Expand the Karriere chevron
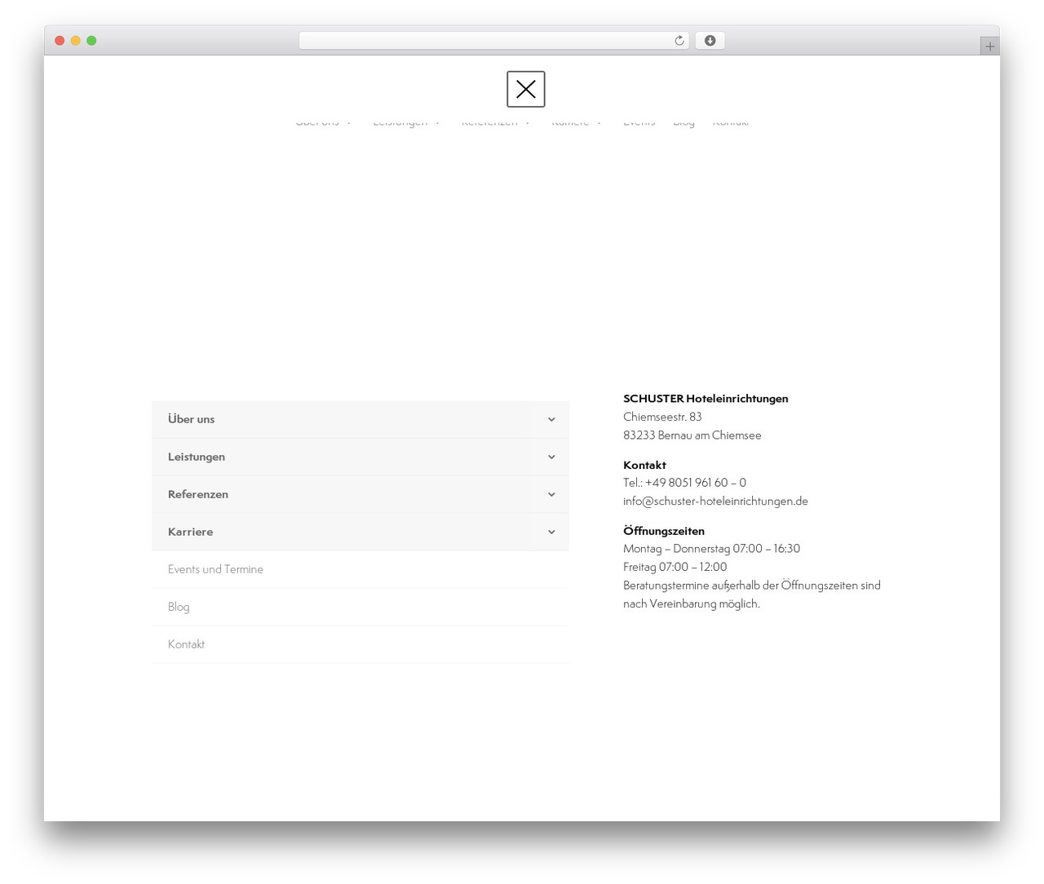The height and width of the screenshot is (884, 1044). pyautogui.click(x=551, y=532)
